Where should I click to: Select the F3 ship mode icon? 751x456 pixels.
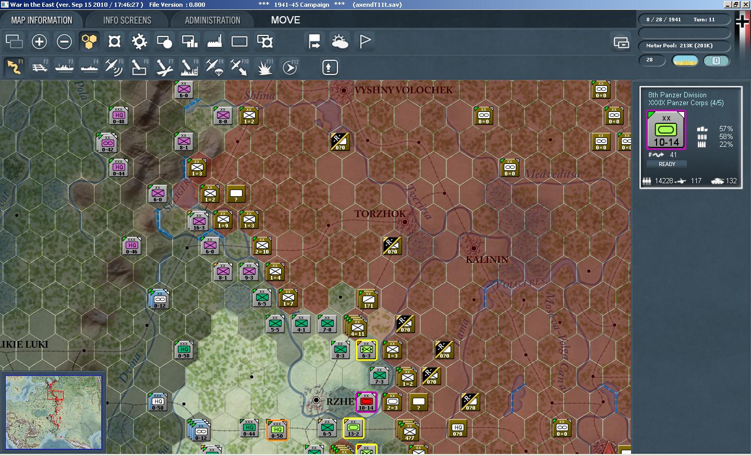(x=64, y=67)
